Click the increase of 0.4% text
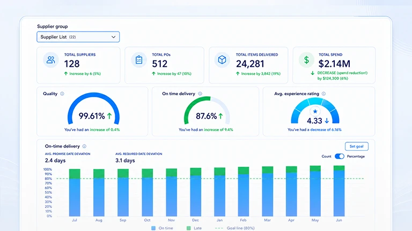This screenshot has width=412, height=231. 105,129
